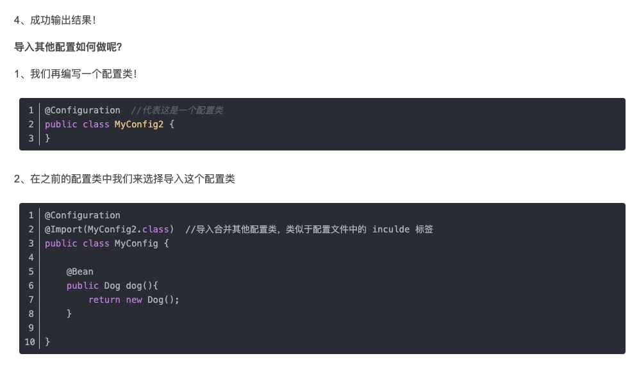Click the comment containing inculde 标签
Image resolution: width=639 pixels, height=372 pixels.
click(x=310, y=229)
